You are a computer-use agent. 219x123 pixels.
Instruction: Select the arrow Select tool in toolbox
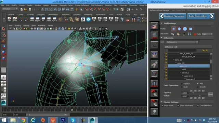[4, 29]
